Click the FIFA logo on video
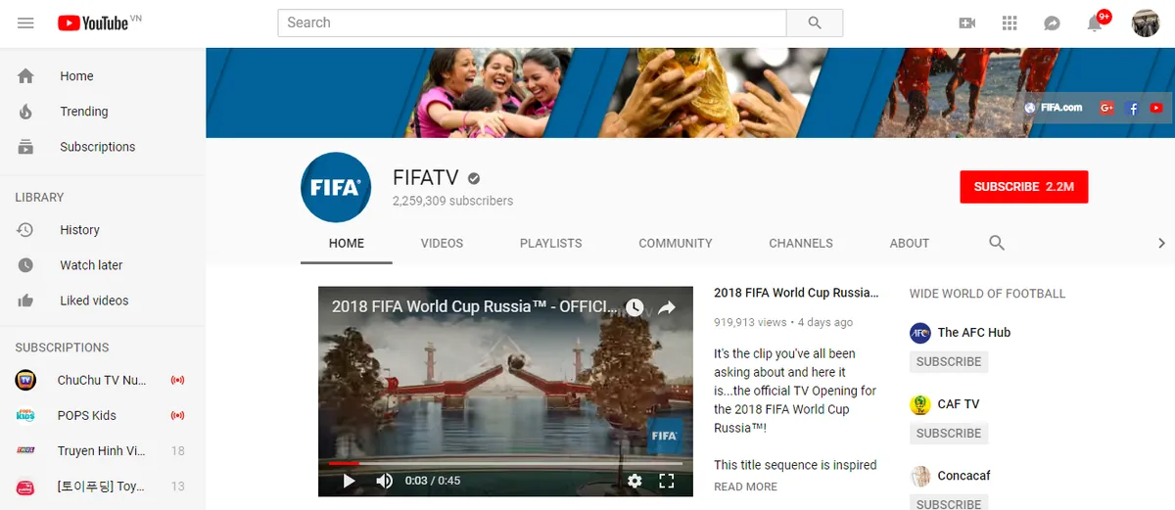Screen dimensions: 1175x510 coord(664,436)
